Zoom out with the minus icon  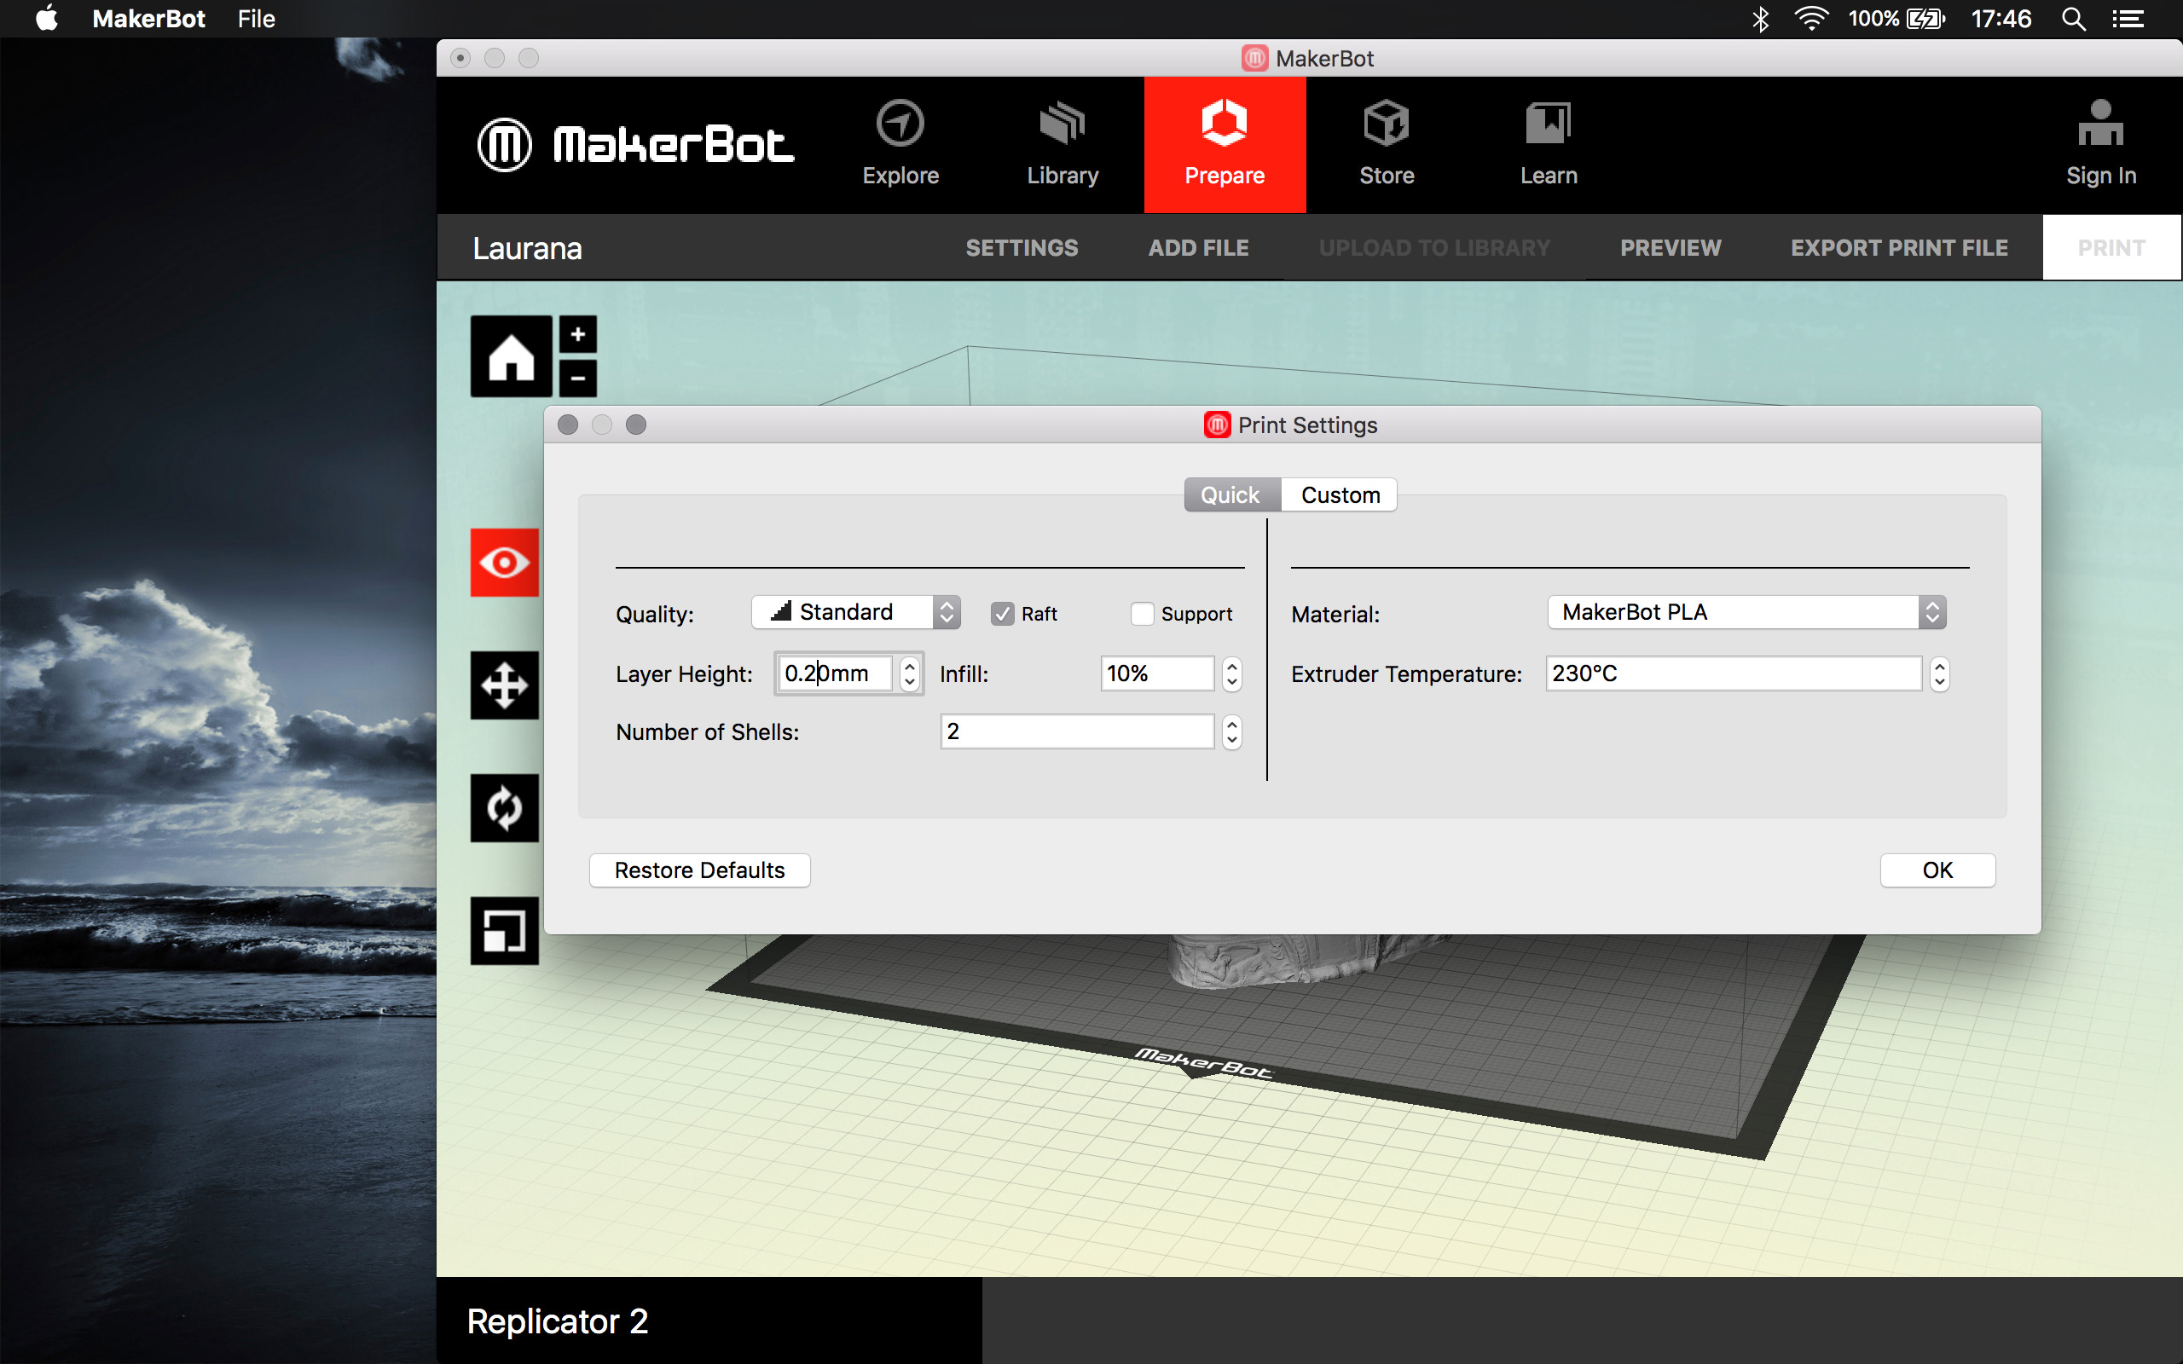click(x=578, y=378)
